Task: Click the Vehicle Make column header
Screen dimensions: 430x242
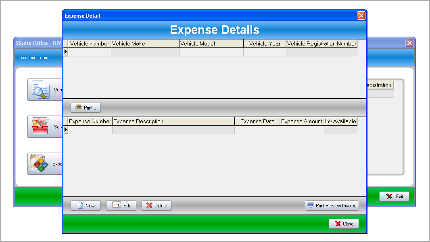Action: pyautogui.click(x=145, y=43)
